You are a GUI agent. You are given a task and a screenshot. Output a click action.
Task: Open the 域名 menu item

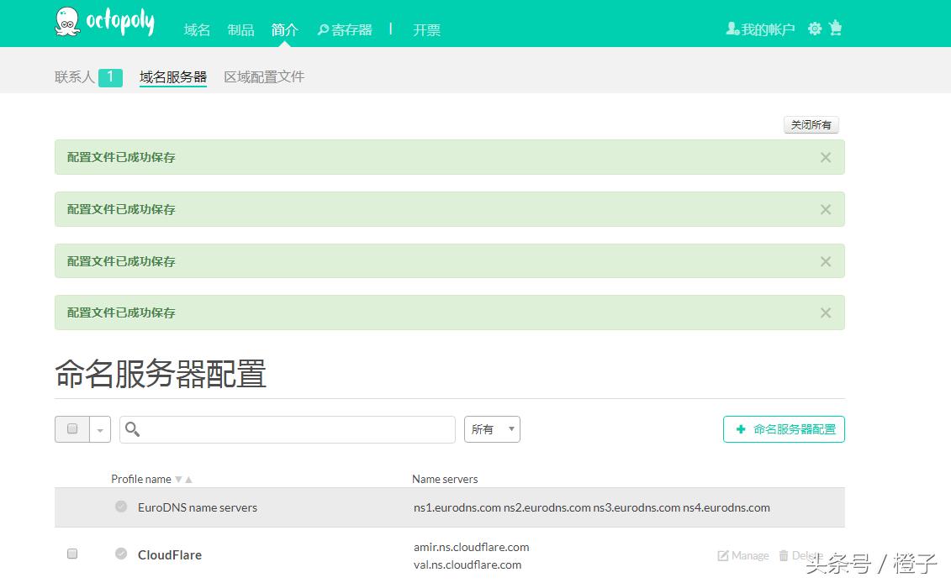tap(197, 29)
